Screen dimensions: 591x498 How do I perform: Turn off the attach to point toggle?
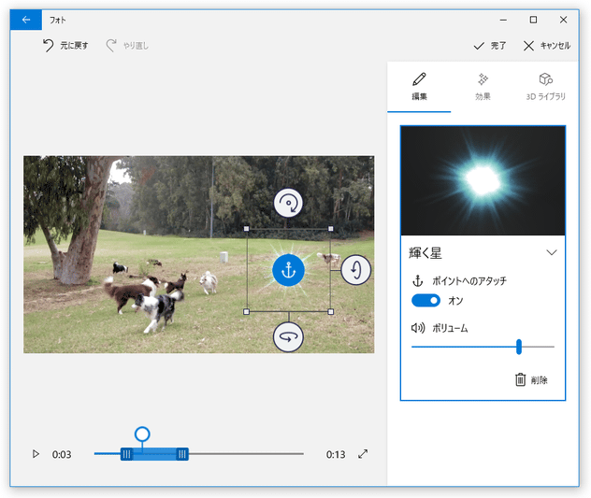tap(425, 301)
